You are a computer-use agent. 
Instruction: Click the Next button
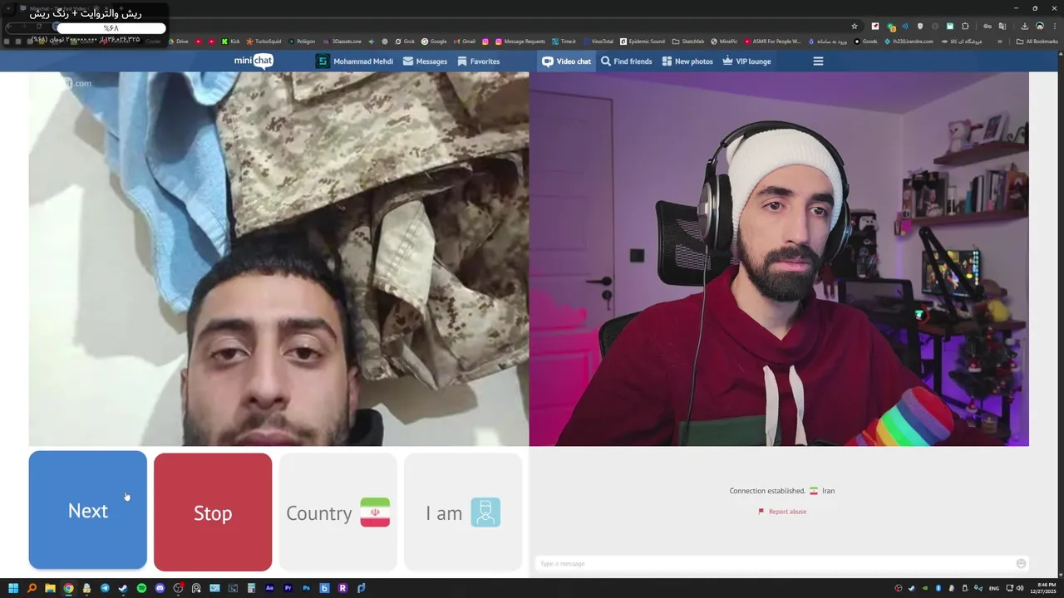click(x=88, y=510)
